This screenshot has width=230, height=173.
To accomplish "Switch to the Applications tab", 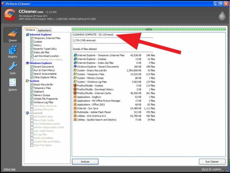I will tap(44, 30).
